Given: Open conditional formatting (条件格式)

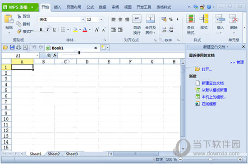Looking at the screenshot, I should click(191, 24).
